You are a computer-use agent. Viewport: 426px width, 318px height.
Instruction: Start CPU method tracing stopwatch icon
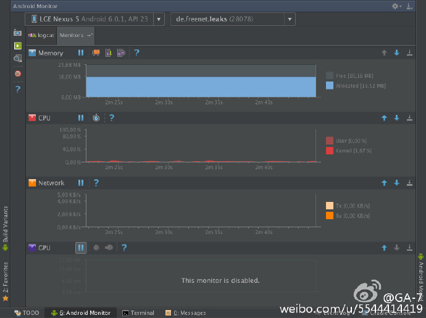click(96, 118)
